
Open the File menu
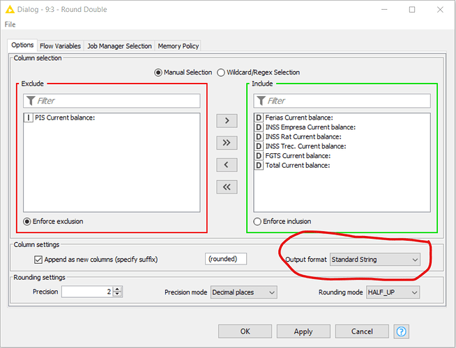pos(10,24)
